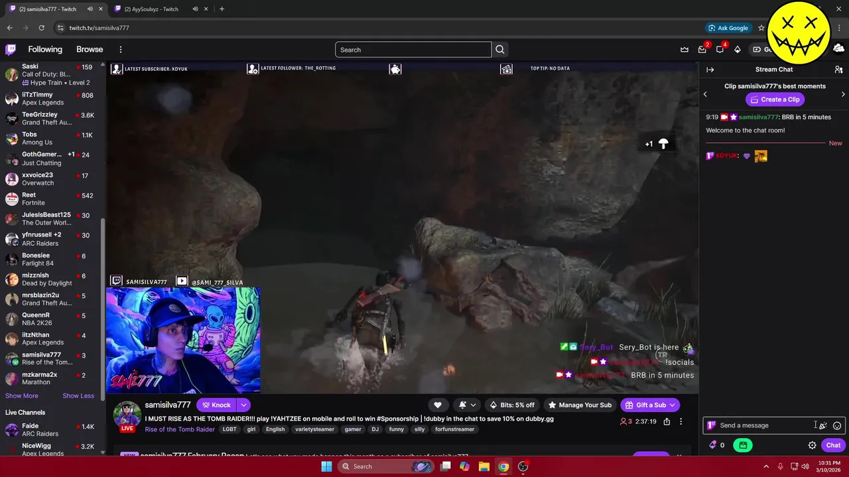Click the Ask Google button in address bar
The width and height of the screenshot is (849, 477).
point(728,28)
